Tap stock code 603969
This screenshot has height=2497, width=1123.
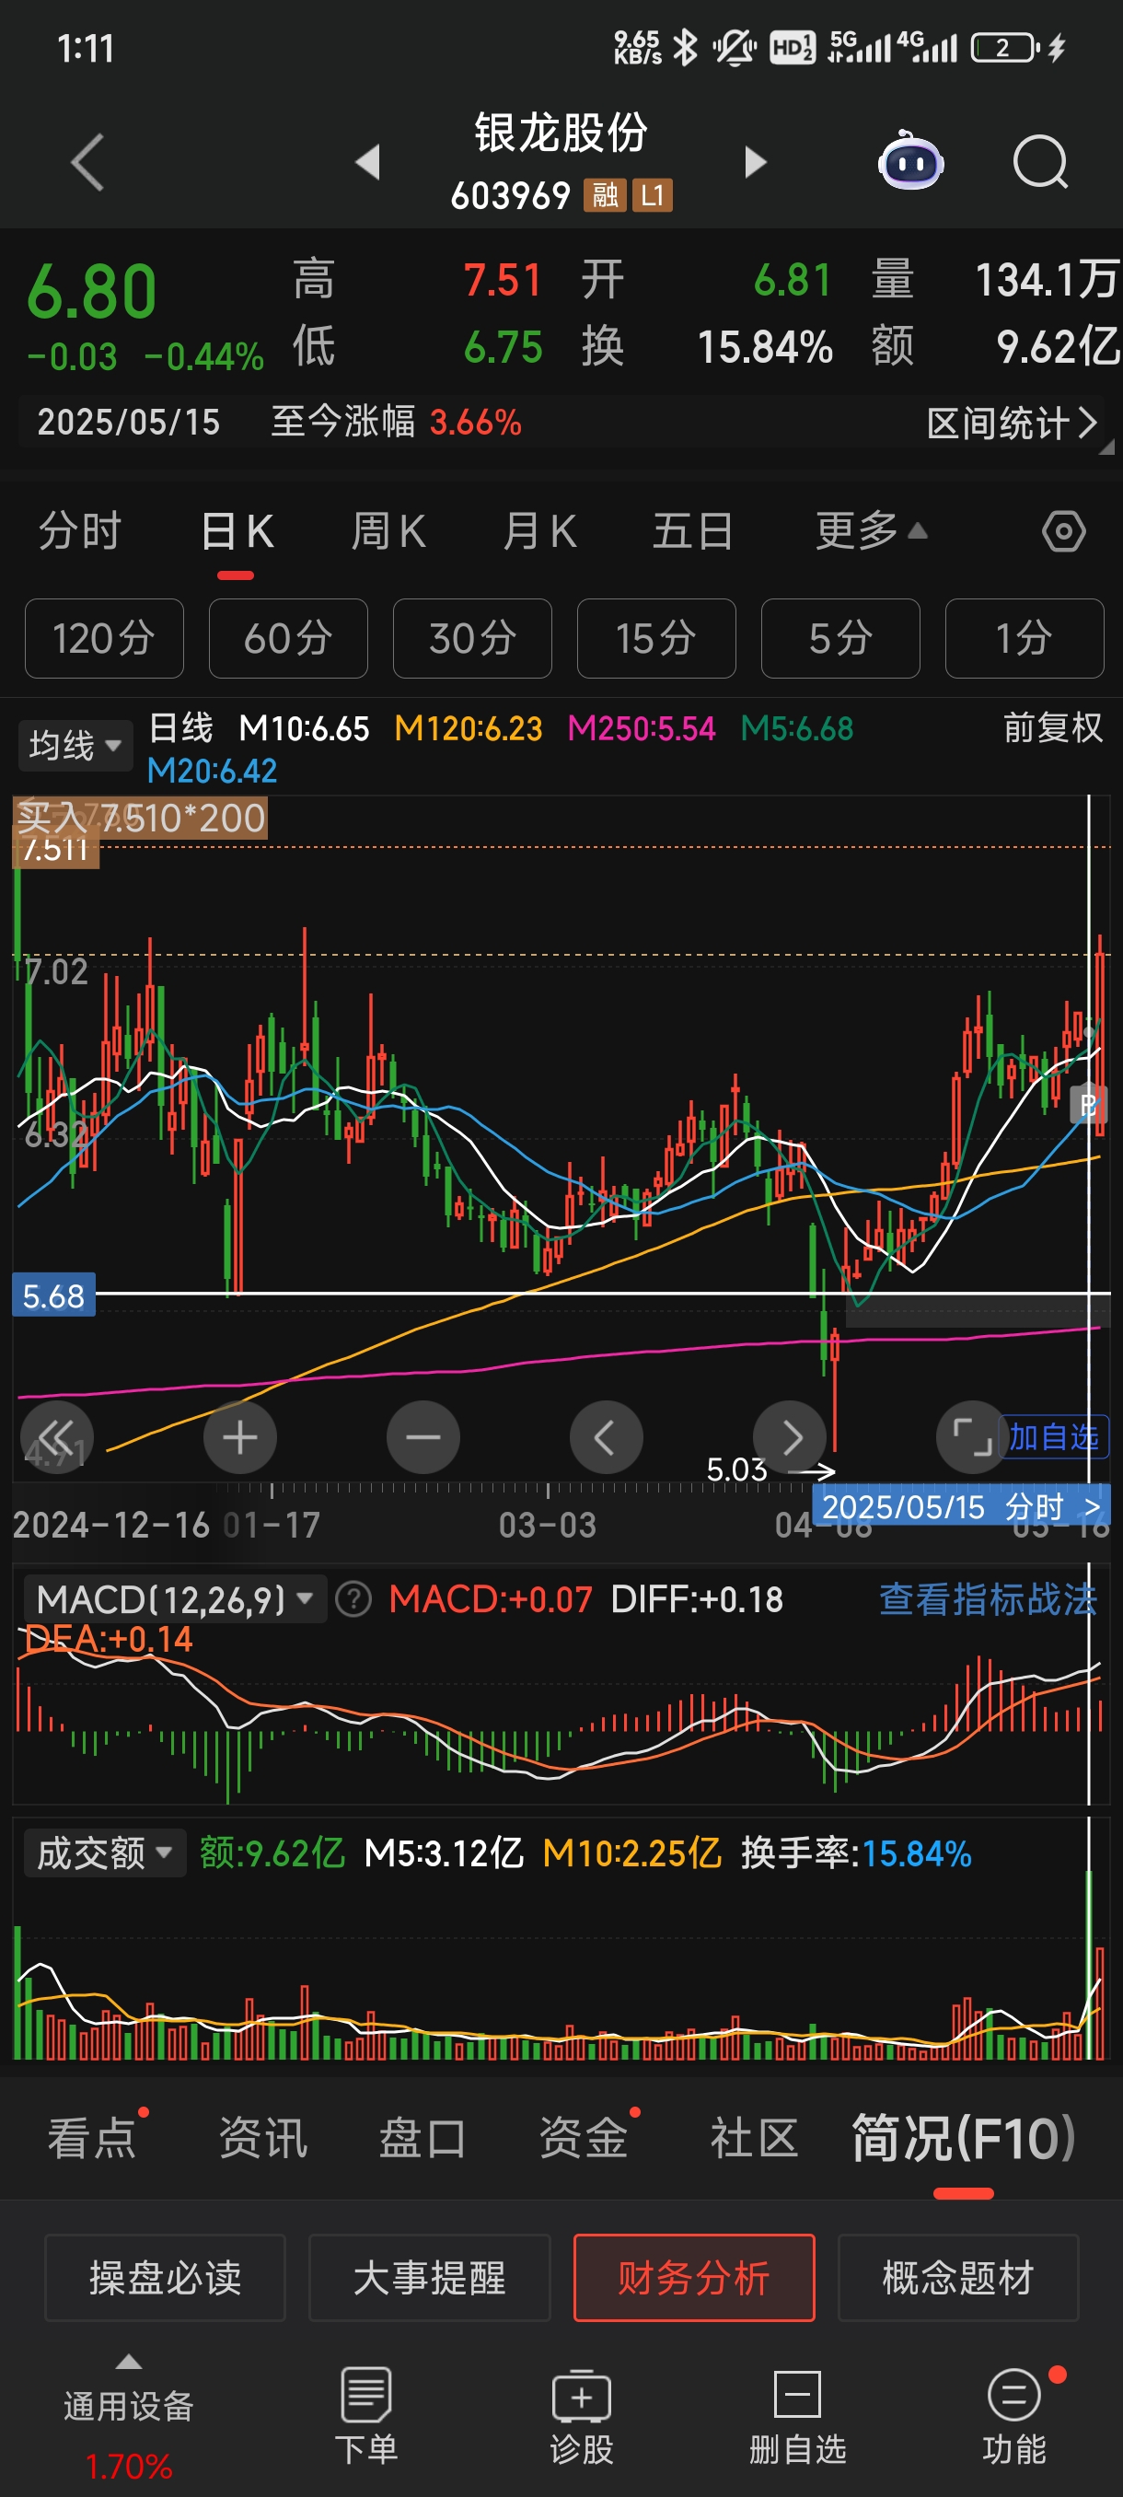pos(511,196)
